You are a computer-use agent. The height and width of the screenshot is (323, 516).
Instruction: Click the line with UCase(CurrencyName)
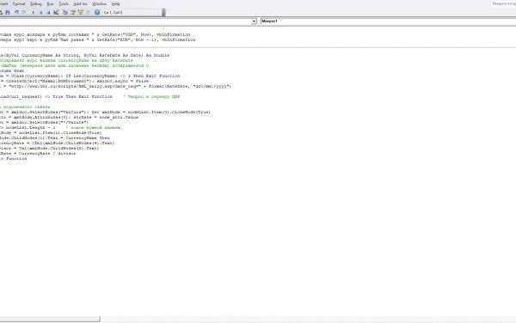(x=90, y=76)
